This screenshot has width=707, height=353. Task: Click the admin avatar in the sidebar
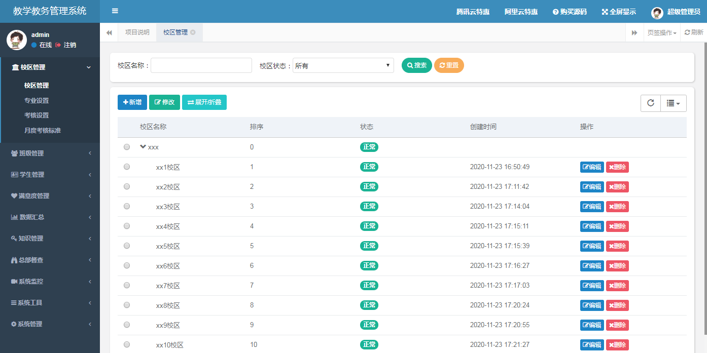click(x=17, y=40)
